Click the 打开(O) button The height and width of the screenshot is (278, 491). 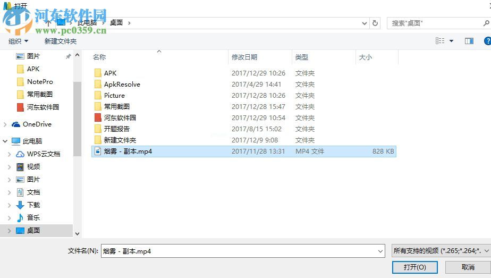click(x=415, y=267)
